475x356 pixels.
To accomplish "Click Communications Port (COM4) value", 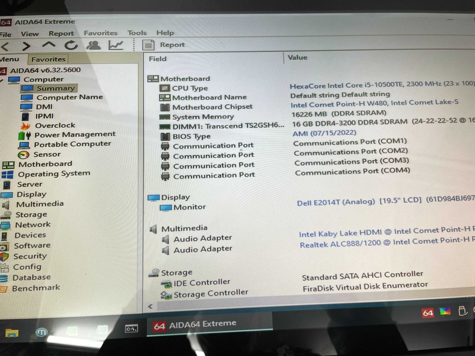I will tap(353, 172).
